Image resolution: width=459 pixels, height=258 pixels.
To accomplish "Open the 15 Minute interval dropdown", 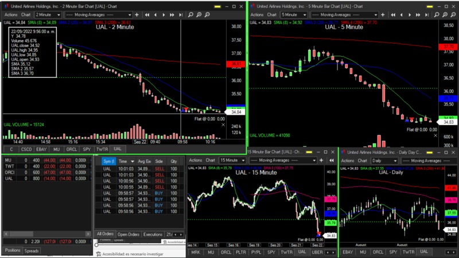I will (232, 161).
